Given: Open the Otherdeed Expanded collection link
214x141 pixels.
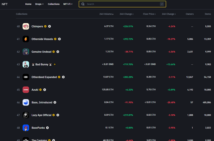Looking at the screenshot, I should tap(44, 77).
